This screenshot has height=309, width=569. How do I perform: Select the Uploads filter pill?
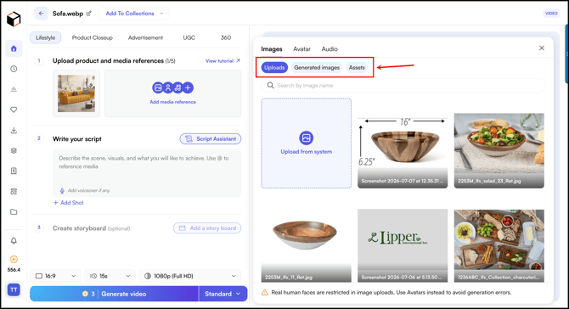(274, 67)
